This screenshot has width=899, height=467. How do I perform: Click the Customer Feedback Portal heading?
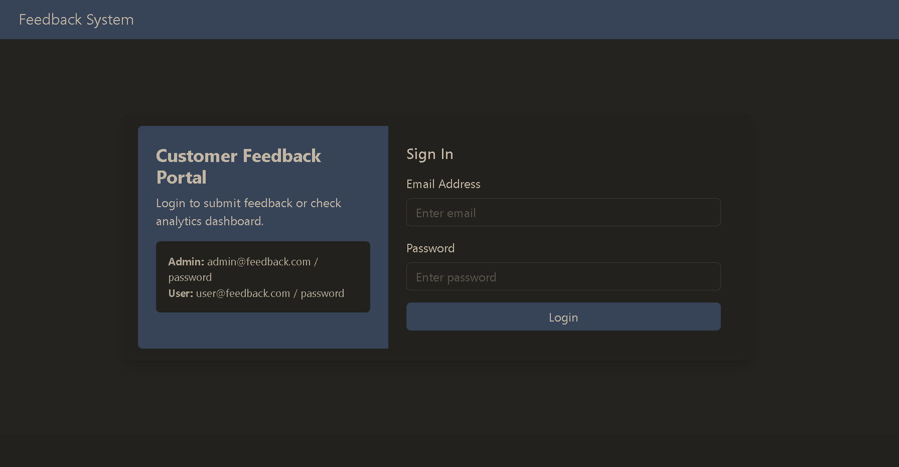[238, 167]
